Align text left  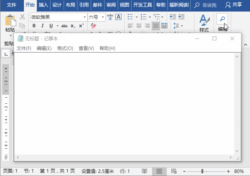click(130, 26)
